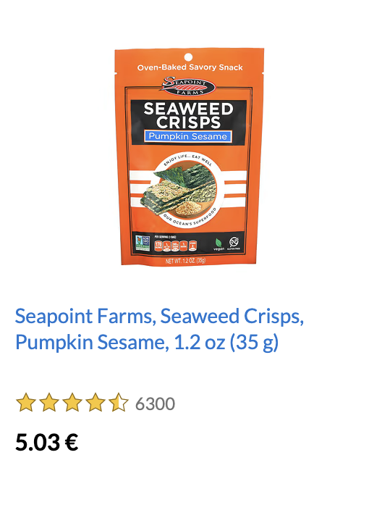Click the Oven-Baked Savory Snack text
The image size is (369, 526).
pos(190,67)
